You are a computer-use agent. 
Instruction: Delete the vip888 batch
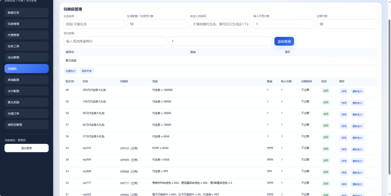pyautogui.click(x=357, y=173)
